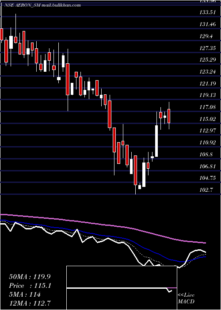Click the 110.92 price axis label
This screenshot has width=221, height=310.
208,142
